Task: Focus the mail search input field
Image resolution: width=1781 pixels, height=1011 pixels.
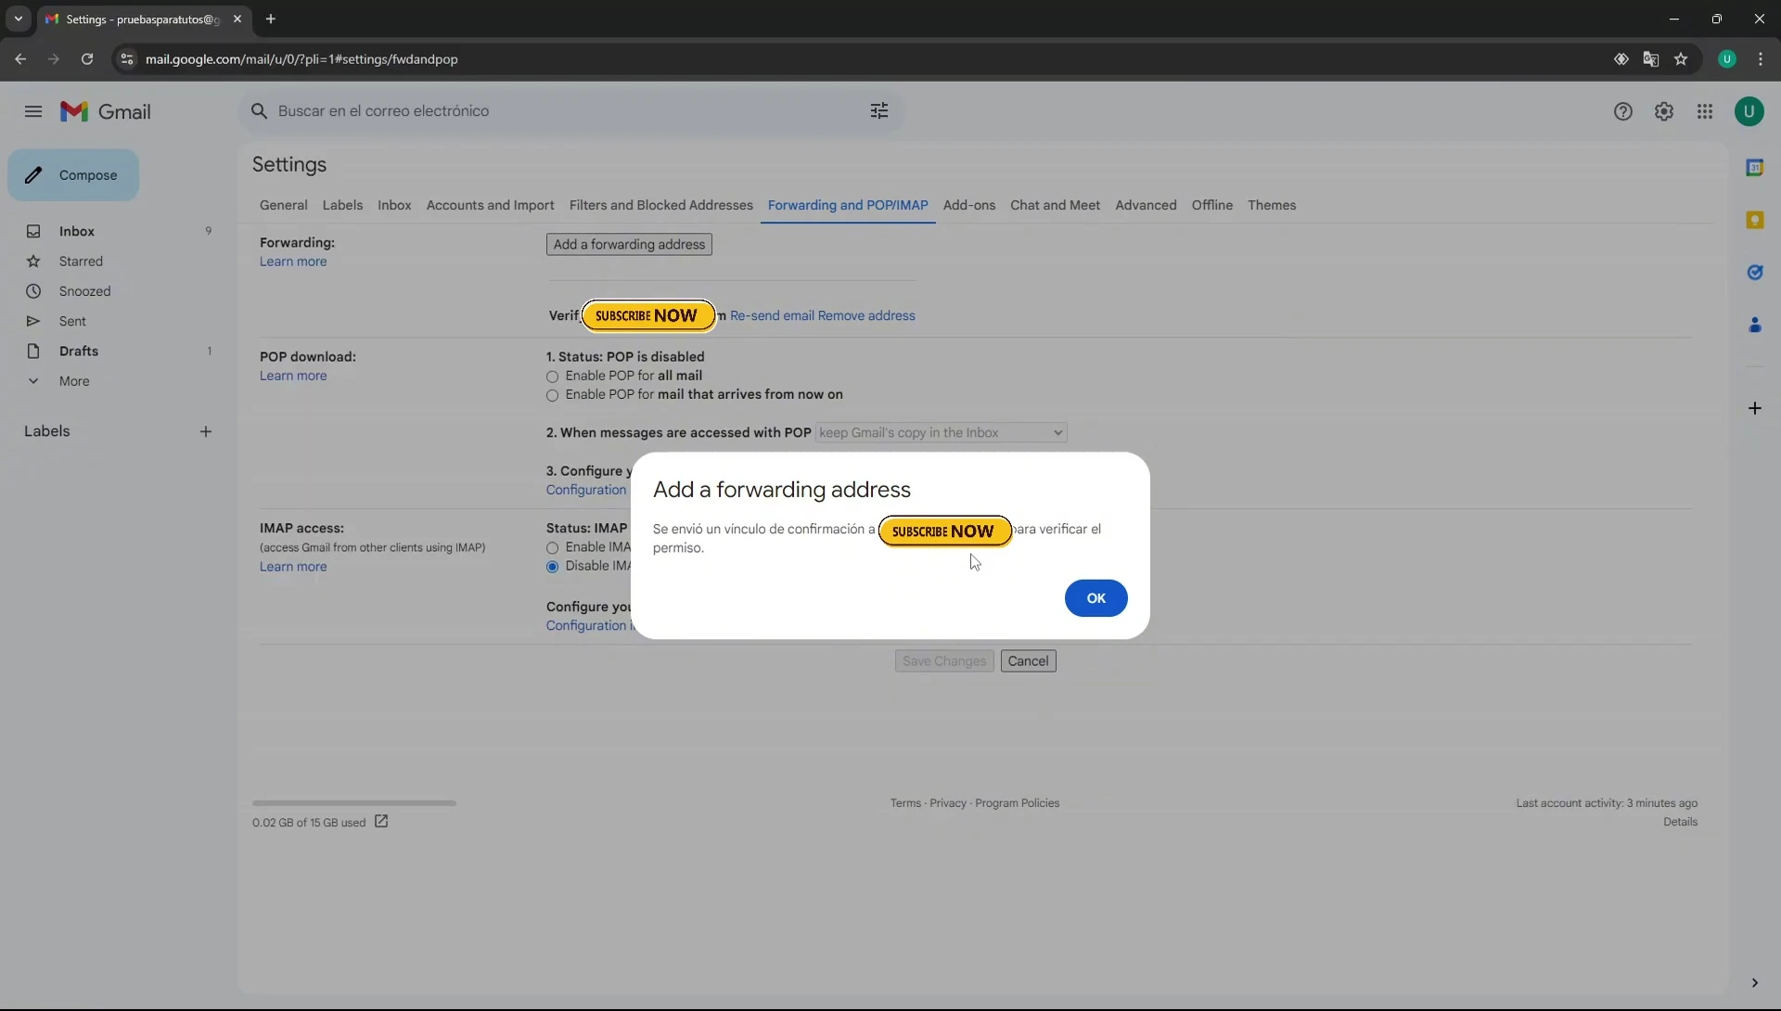Action: tap(568, 111)
